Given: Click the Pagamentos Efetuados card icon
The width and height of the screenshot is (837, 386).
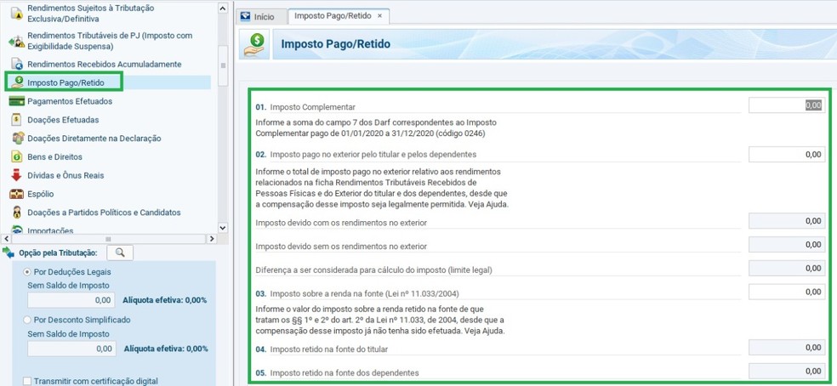Looking at the screenshot, I should point(16,101).
